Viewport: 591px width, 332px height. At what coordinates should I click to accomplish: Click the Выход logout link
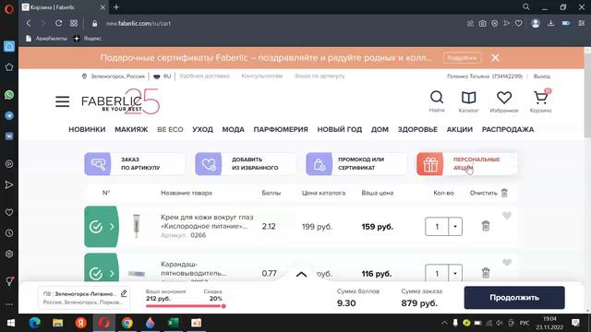[x=542, y=77]
